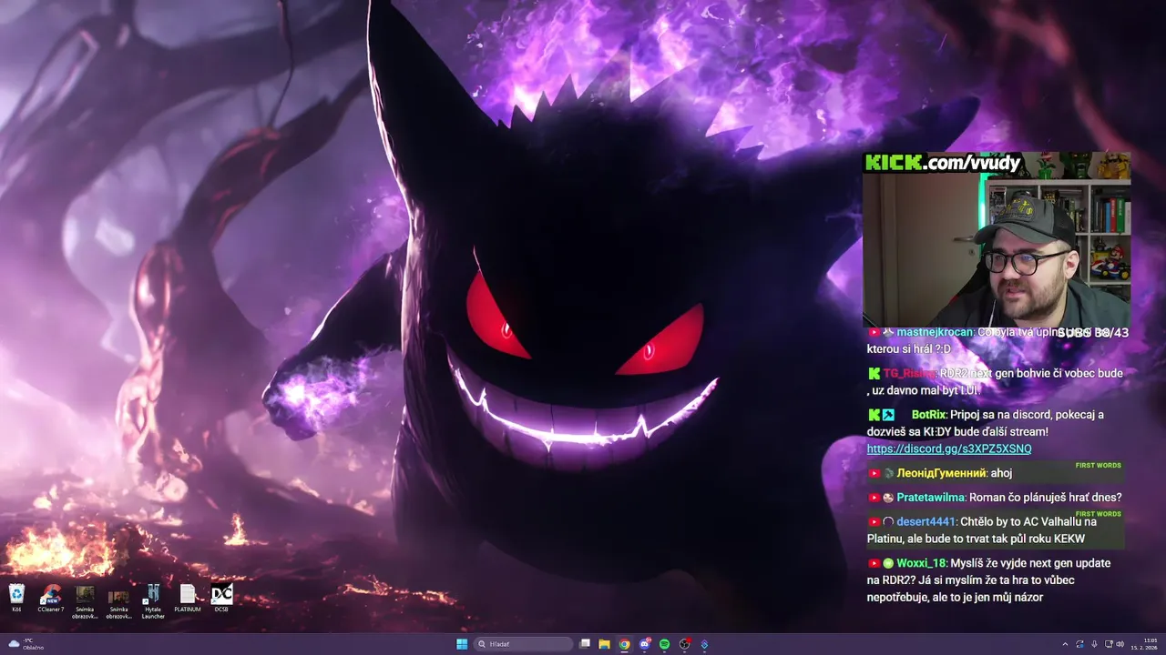Open the purple diamond app in the taskbar

point(704,644)
